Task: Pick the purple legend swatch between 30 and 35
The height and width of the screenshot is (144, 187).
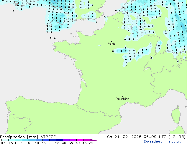Action: click(66, 140)
